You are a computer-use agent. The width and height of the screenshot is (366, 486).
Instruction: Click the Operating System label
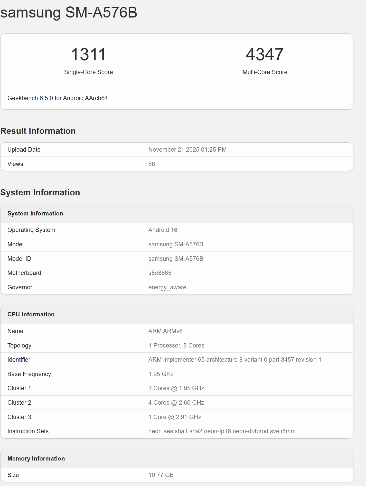click(x=31, y=230)
